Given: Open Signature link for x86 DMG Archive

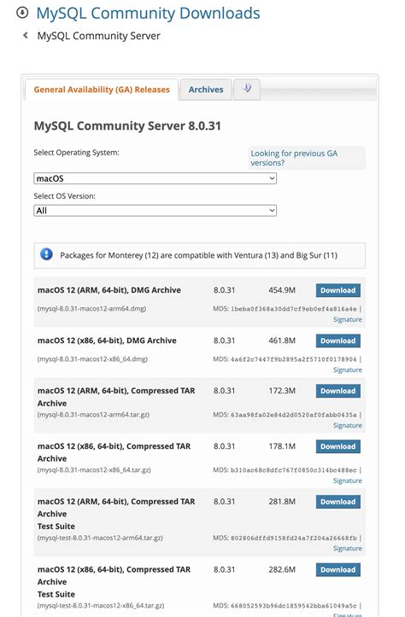Looking at the screenshot, I should [x=348, y=370].
